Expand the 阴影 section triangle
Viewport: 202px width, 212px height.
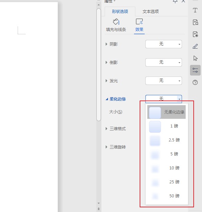coord(106,44)
